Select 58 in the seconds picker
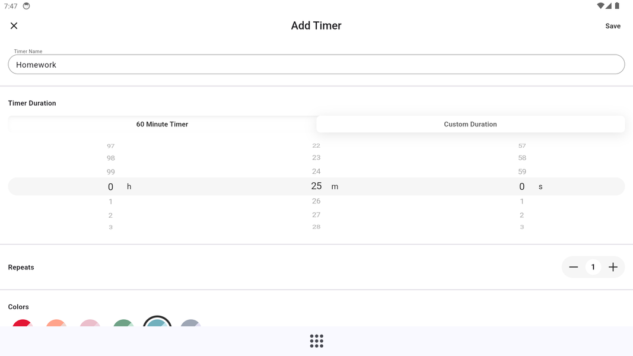The image size is (633, 356). tap(522, 158)
